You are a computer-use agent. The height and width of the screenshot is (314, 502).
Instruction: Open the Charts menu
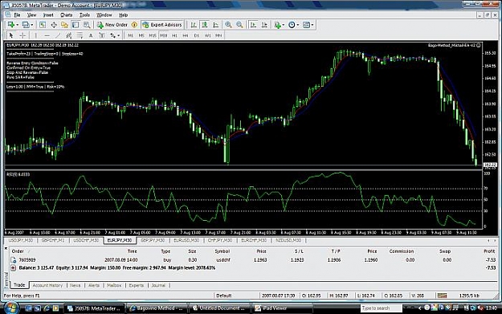pos(67,14)
